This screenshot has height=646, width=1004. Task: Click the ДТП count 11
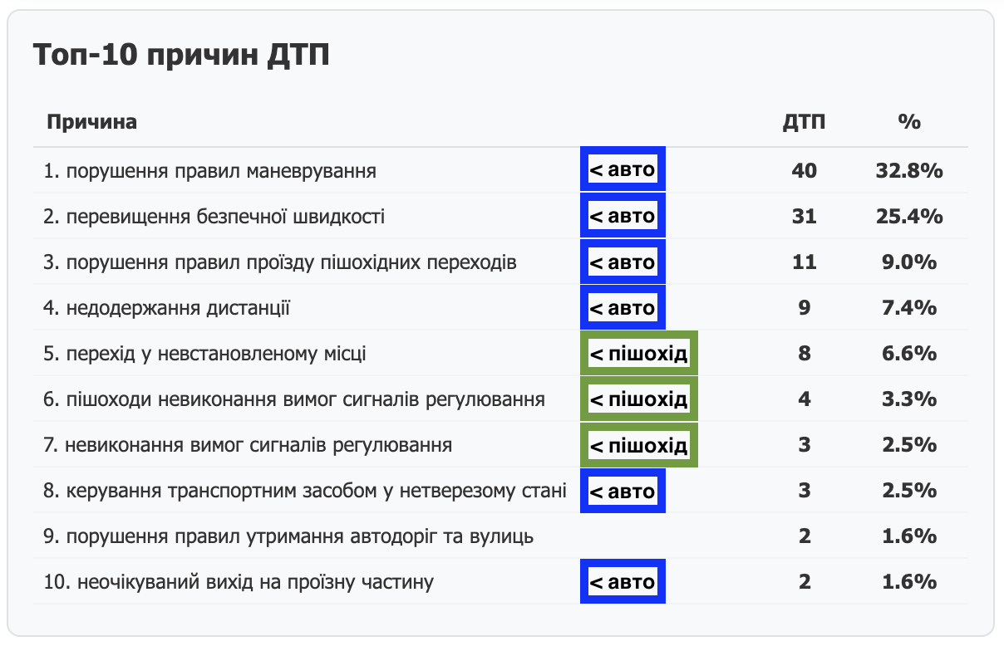click(x=804, y=263)
